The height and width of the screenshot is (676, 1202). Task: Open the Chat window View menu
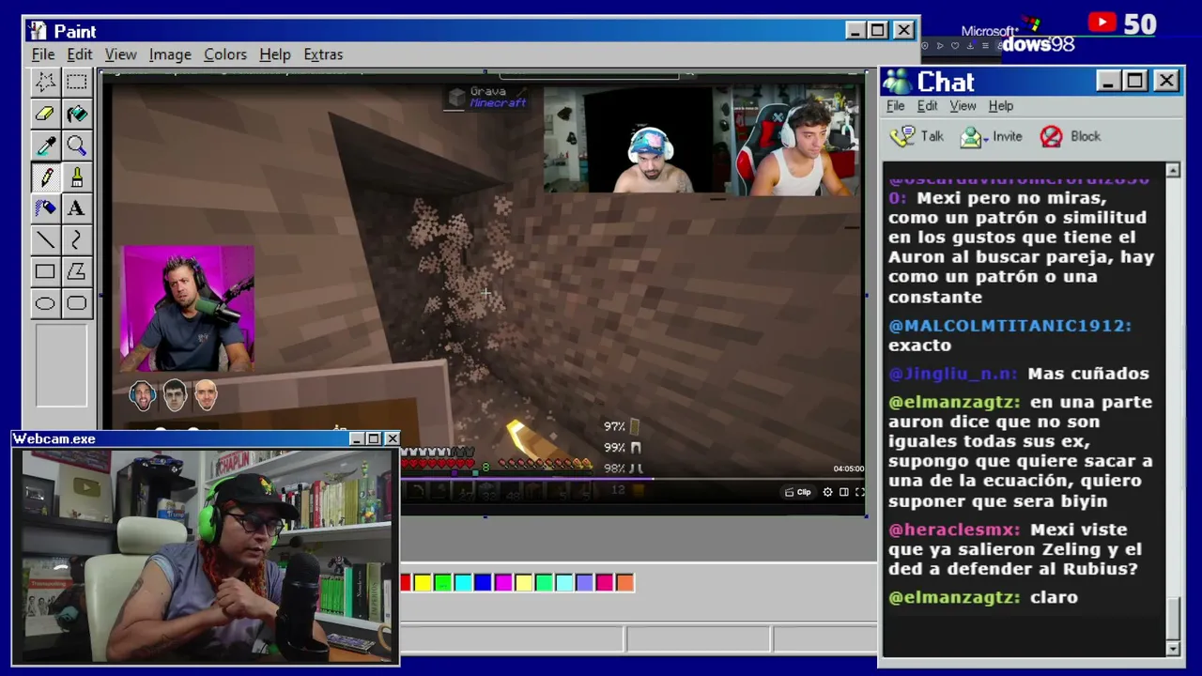pos(963,106)
